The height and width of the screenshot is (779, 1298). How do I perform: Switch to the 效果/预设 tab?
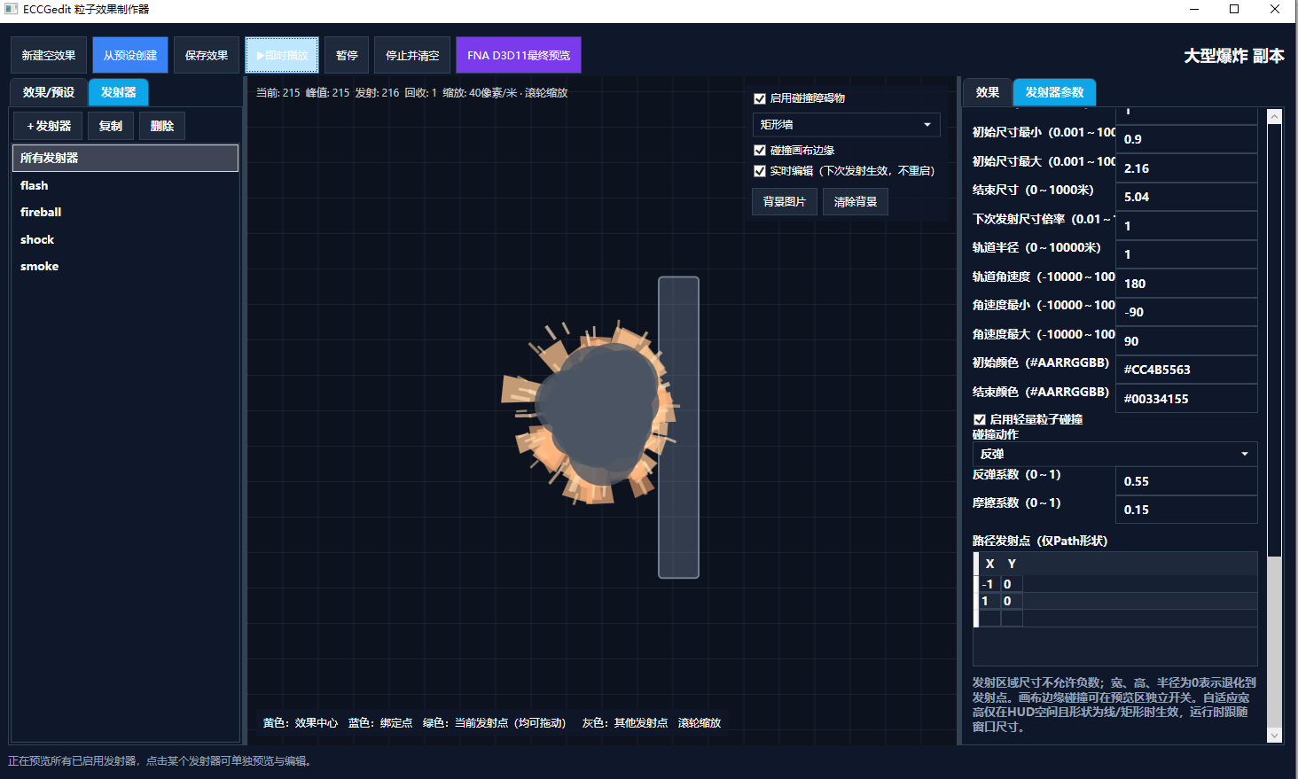[49, 92]
